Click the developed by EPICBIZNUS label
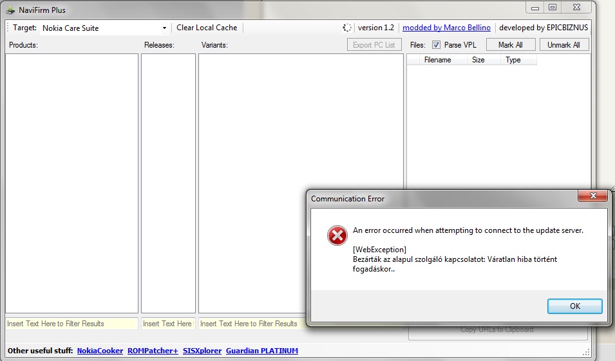 pyautogui.click(x=544, y=28)
